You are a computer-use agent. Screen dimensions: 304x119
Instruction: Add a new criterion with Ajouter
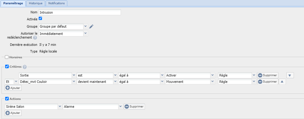tap(13, 88)
